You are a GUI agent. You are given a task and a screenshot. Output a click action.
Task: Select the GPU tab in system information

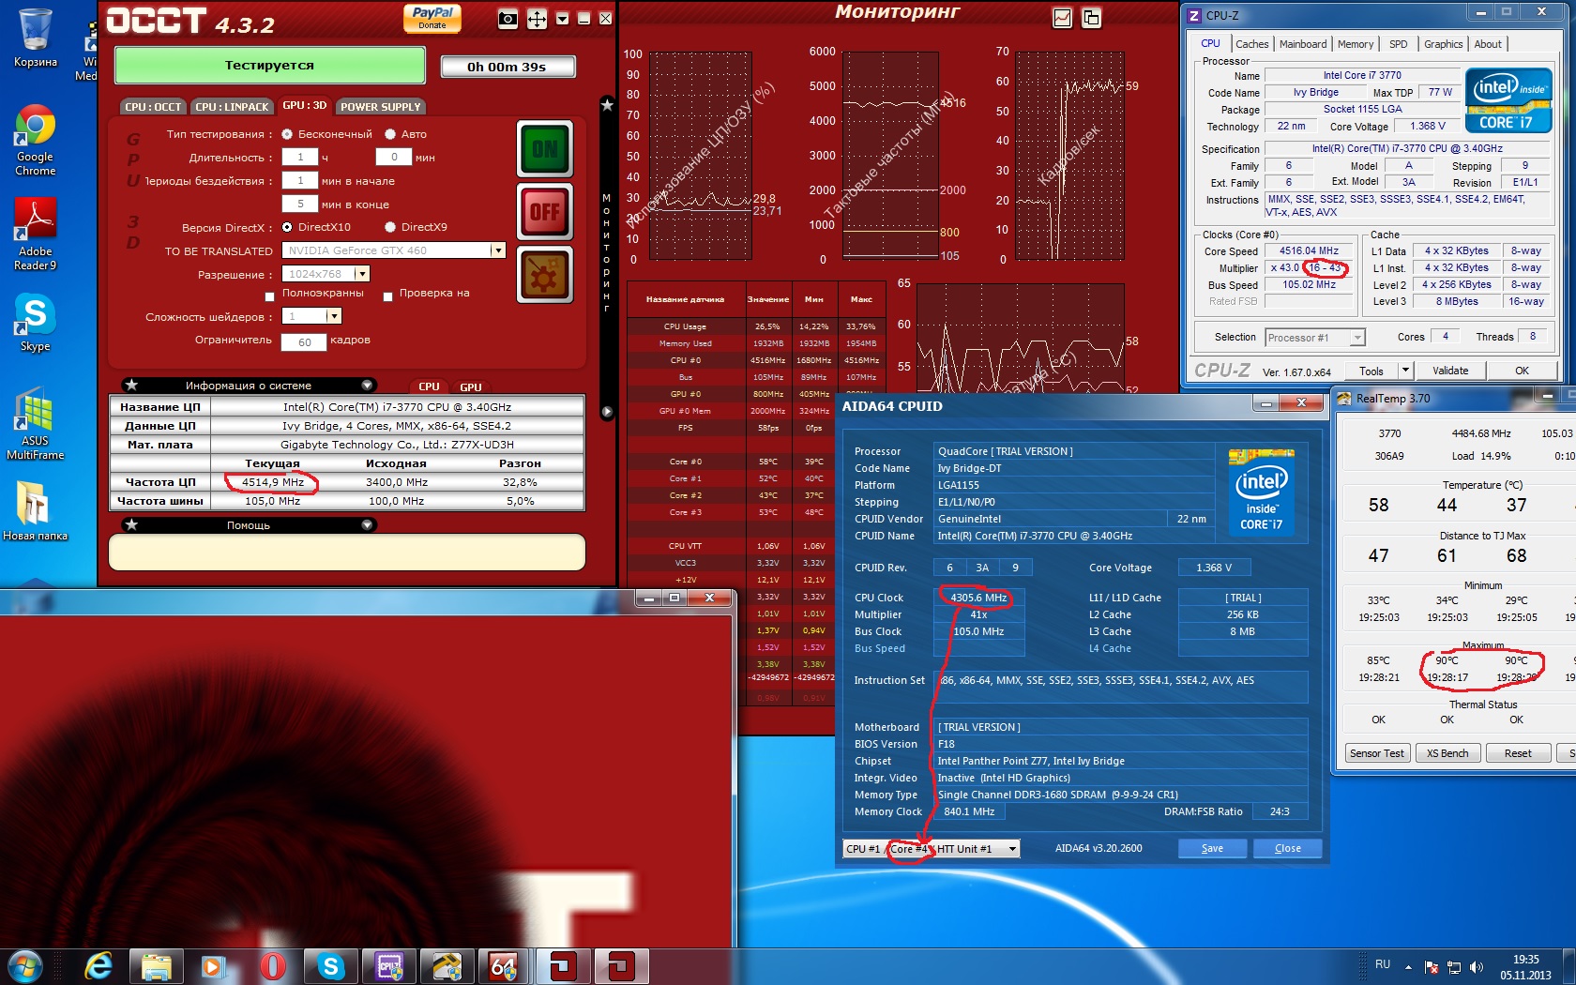pos(470,386)
